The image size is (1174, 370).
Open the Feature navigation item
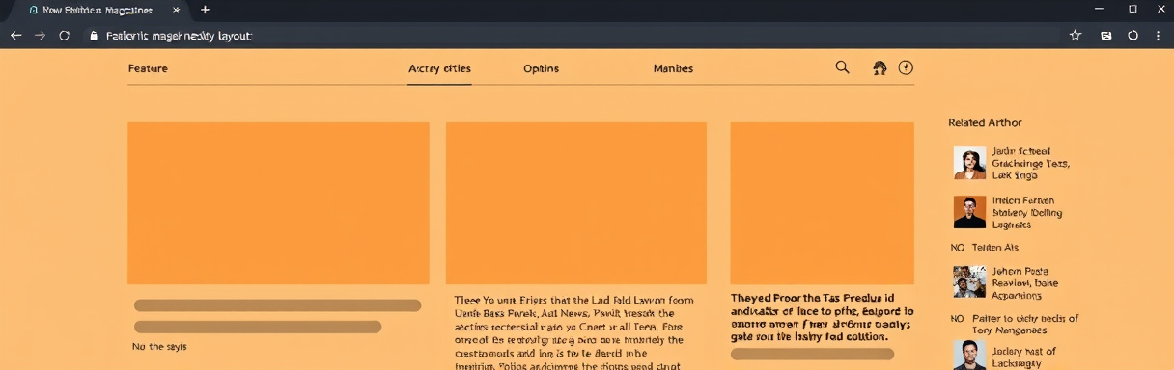tap(148, 68)
